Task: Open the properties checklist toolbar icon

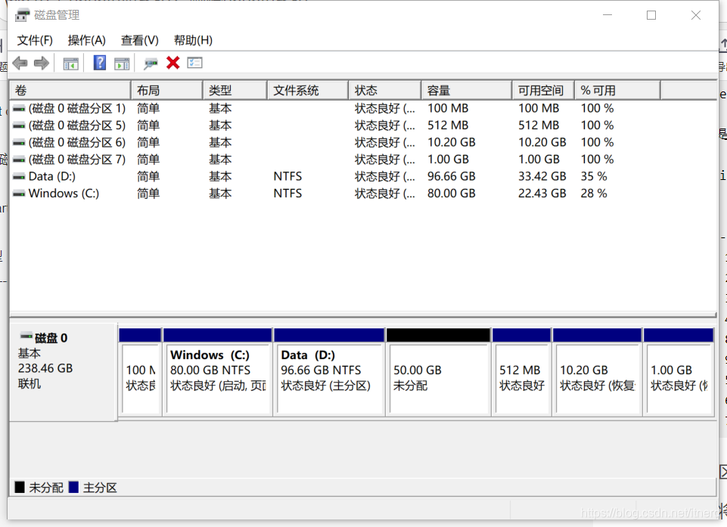Action: (194, 62)
